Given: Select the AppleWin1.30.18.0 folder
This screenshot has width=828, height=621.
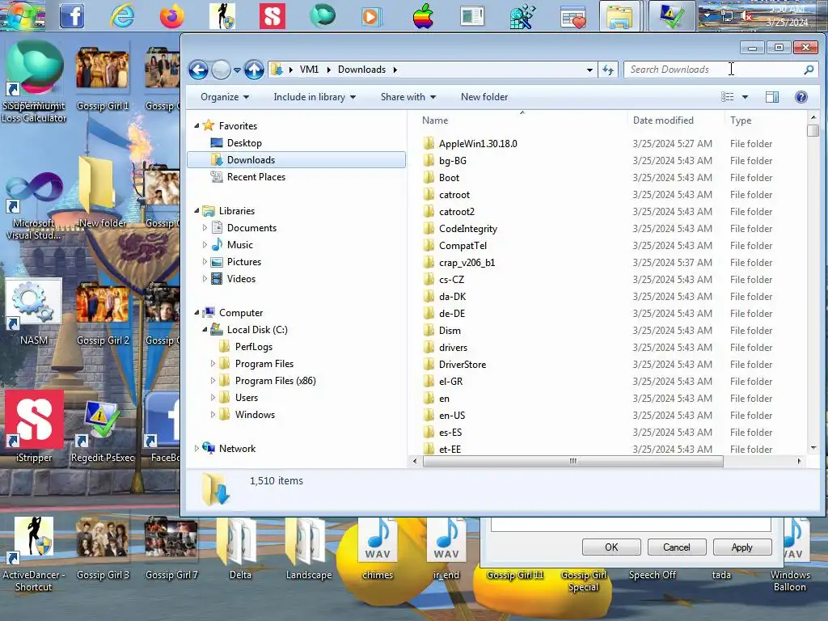Looking at the screenshot, I should point(478,144).
